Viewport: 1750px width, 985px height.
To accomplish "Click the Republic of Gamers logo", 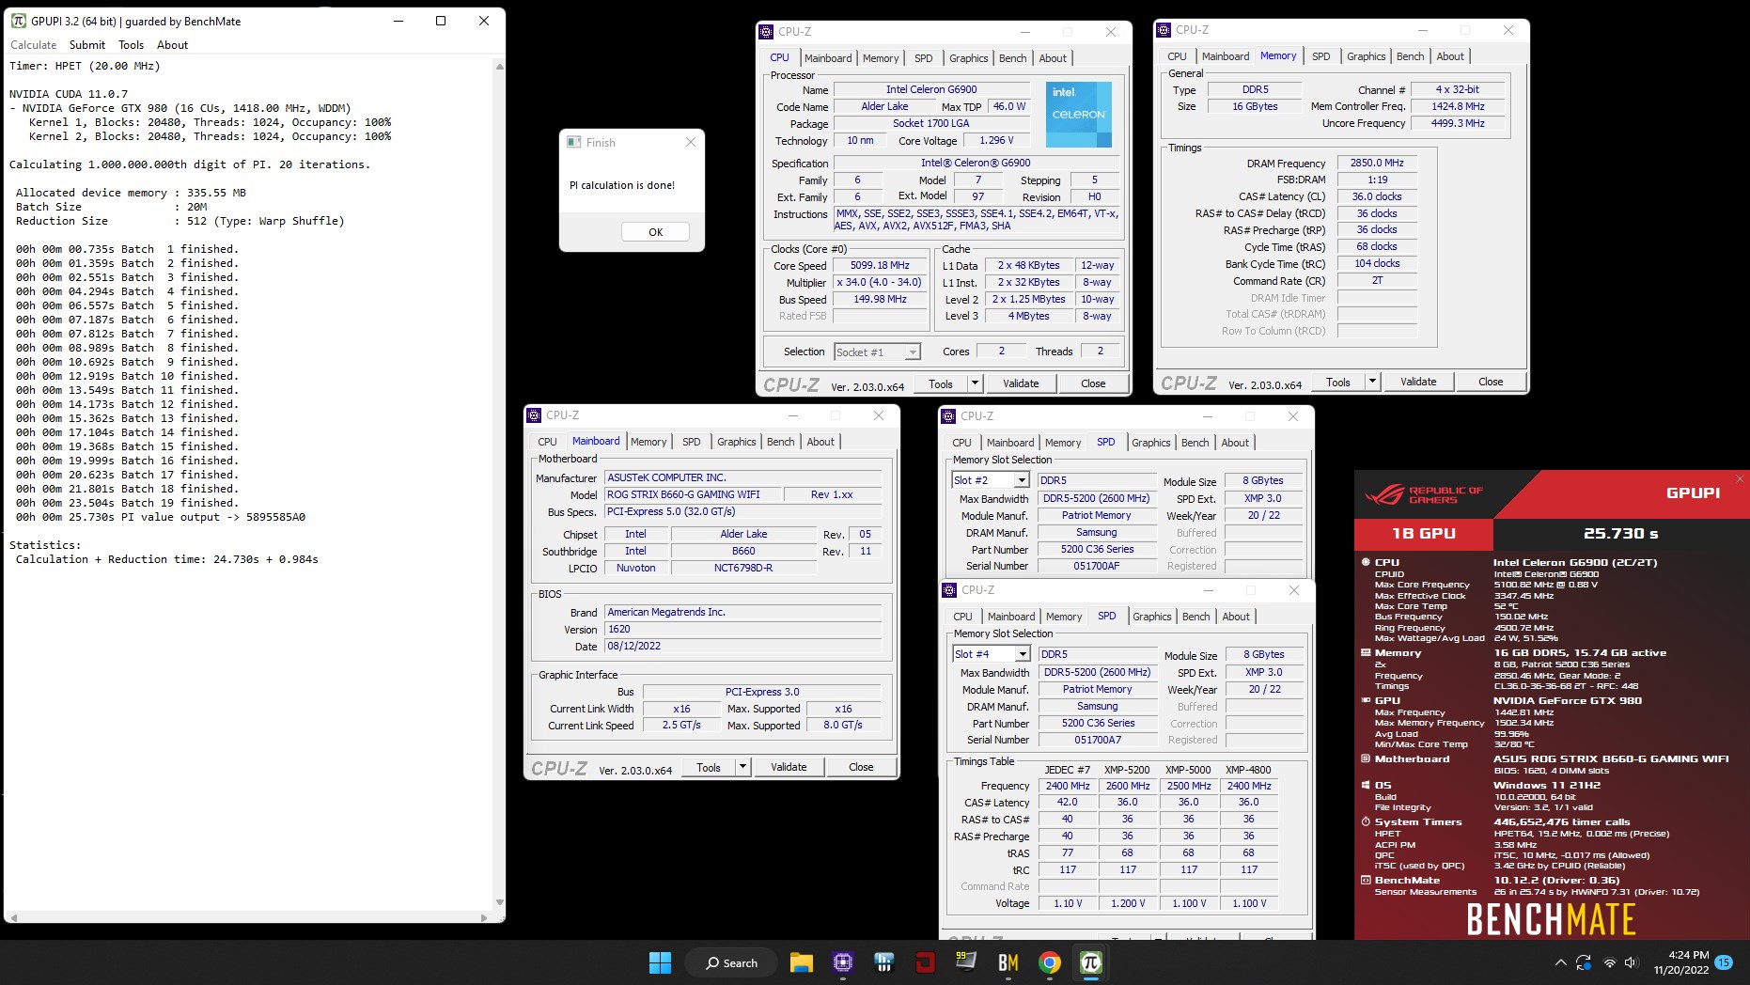I will (x=1424, y=494).
